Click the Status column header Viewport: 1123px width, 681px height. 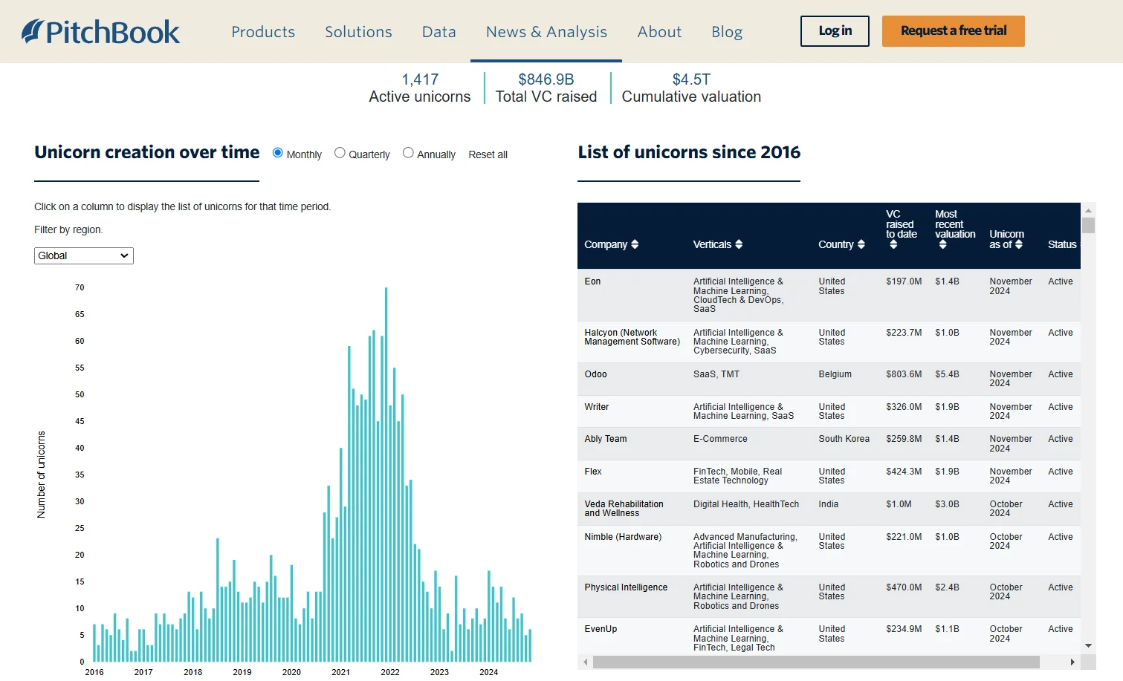coord(1062,244)
